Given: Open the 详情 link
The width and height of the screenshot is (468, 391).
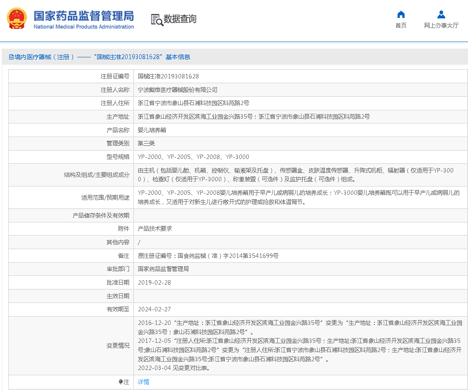Looking at the screenshot, I should coord(143,382).
